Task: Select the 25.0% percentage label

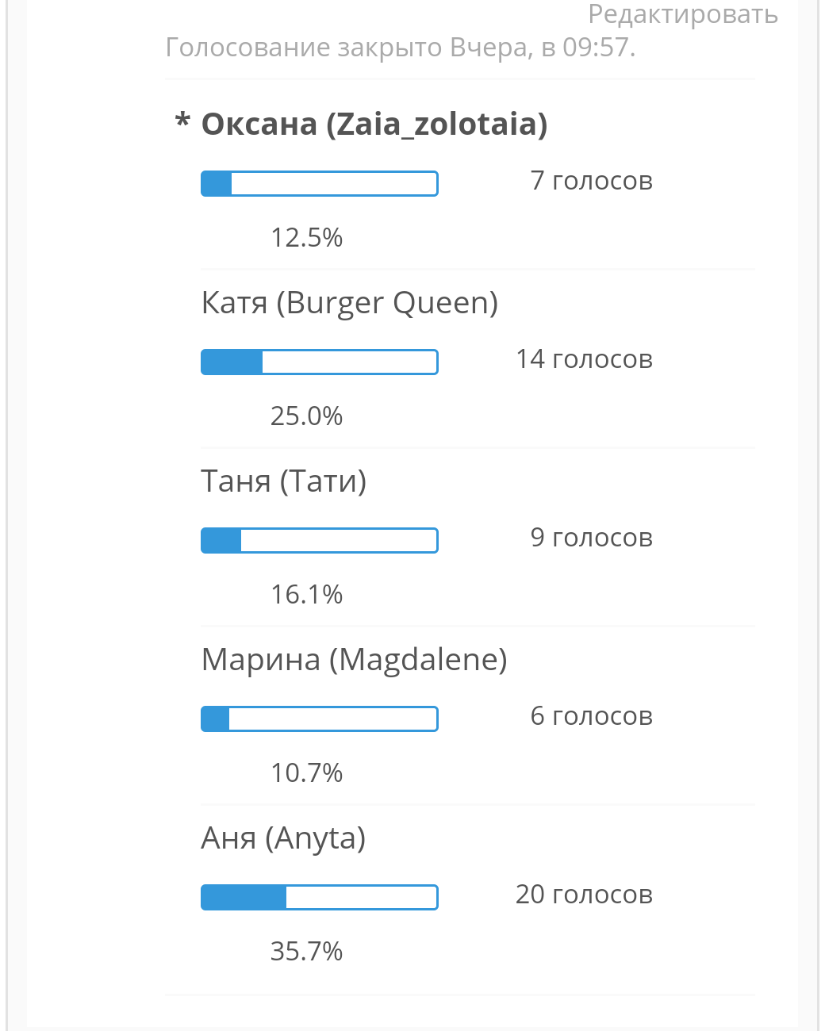Action: (306, 416)
